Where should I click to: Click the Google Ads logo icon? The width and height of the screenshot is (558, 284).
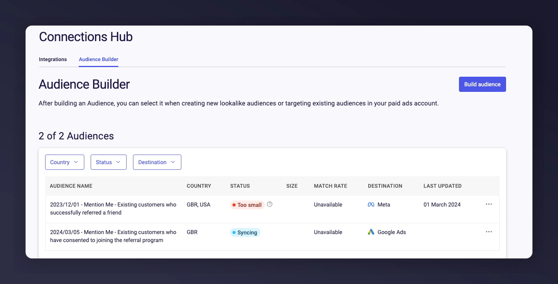(x=371, y=232)
